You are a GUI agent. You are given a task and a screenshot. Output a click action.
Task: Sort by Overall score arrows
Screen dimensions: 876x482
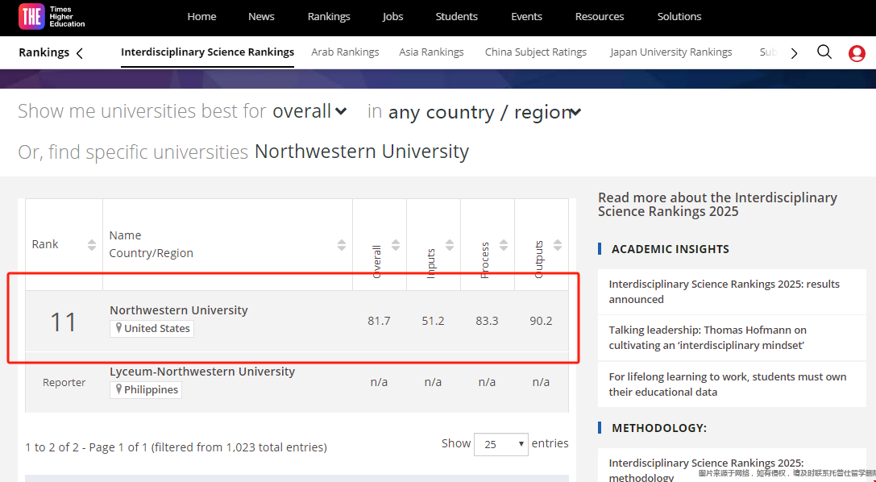[x=396, y=245]
